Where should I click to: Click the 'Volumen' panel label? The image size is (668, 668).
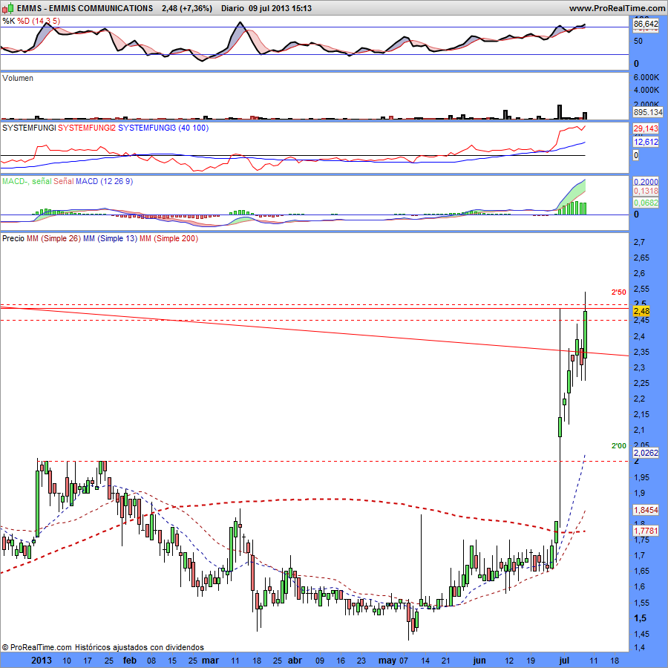click(x=18, y=78)
